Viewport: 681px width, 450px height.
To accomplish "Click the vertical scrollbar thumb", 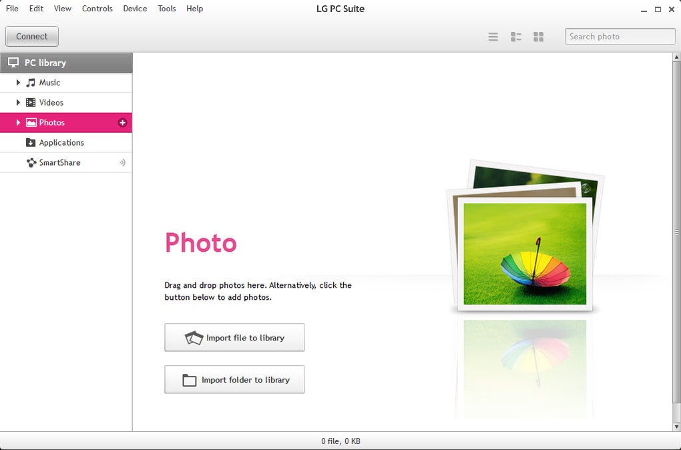I will point(676,232).
